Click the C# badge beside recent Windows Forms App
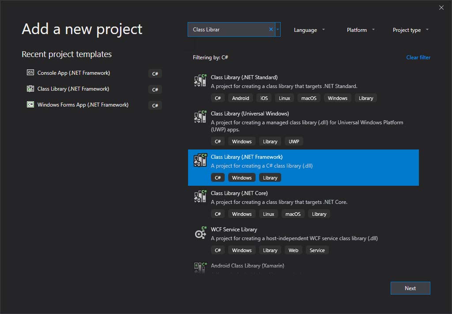The image size is (452, 314). click(x=155, y=105)
